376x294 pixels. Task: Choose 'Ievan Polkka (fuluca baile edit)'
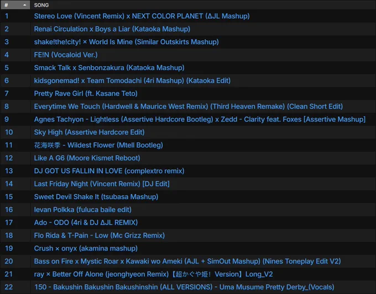coord(83,210)
